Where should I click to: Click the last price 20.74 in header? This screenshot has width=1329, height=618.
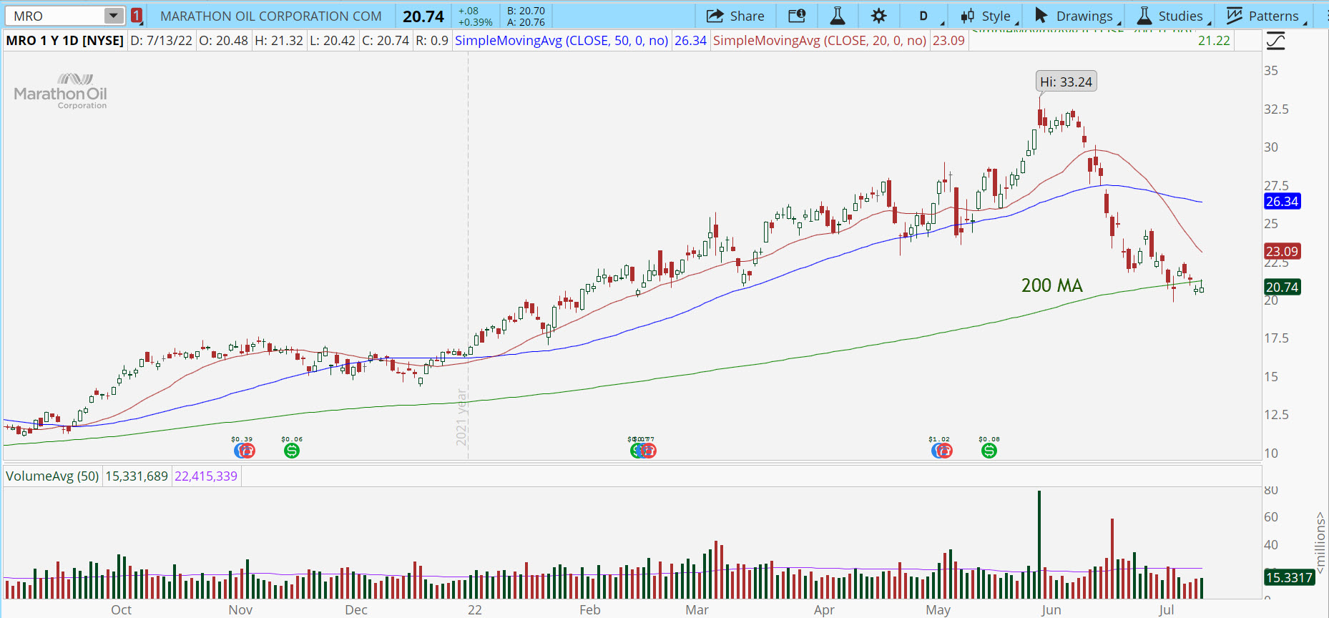point(423,16)
